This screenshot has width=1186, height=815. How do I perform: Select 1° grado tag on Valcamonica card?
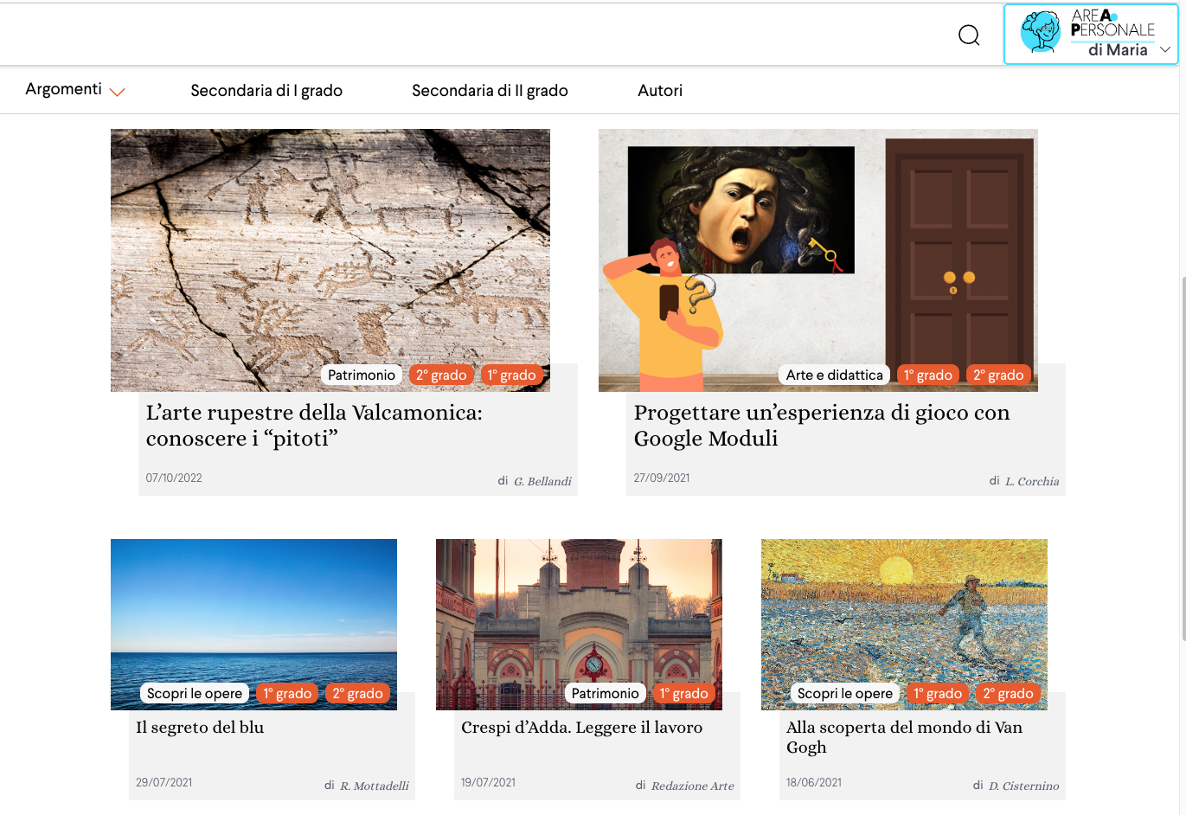[511, 375]
